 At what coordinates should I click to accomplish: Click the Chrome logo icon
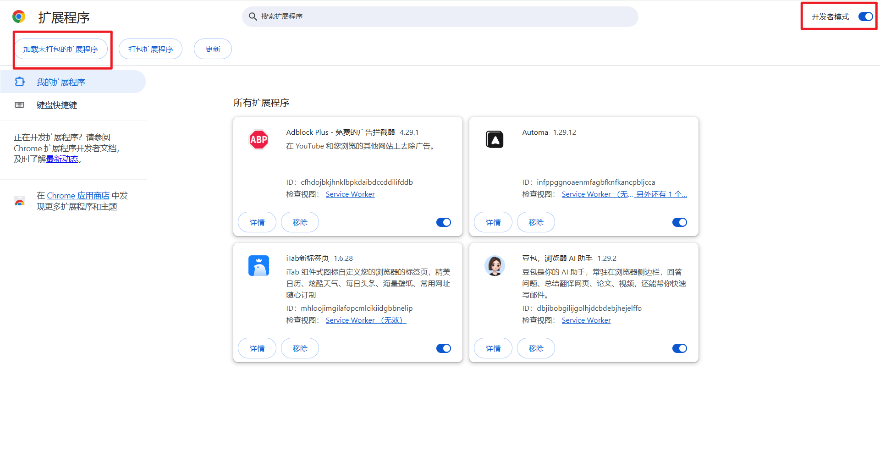click(x=19, y=17)
